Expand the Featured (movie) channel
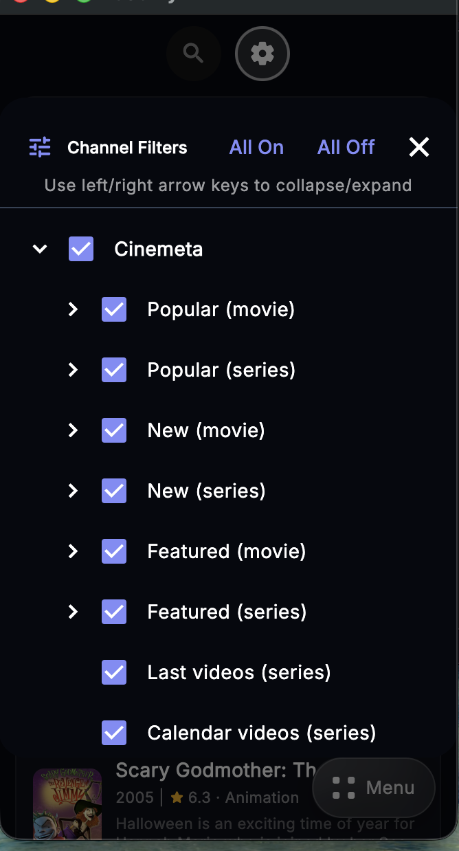 [x=73, y=551]
